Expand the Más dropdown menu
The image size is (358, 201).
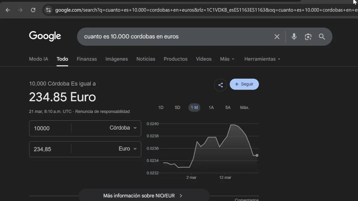click(x=227, y=59)
